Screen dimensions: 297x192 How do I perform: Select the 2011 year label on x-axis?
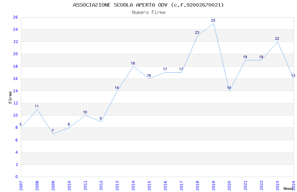point(85,186)
